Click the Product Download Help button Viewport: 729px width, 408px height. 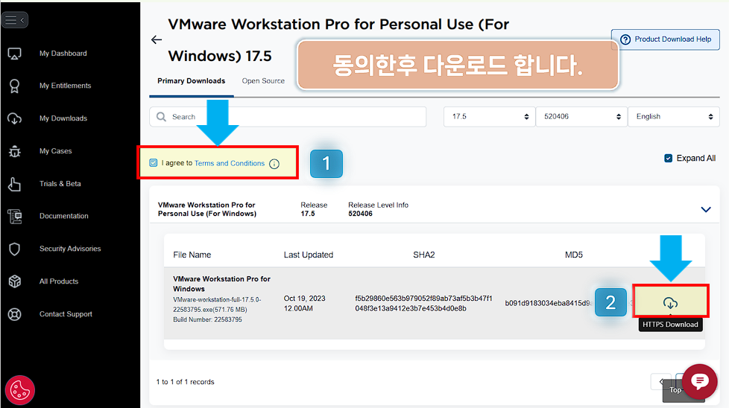[666, 39]
